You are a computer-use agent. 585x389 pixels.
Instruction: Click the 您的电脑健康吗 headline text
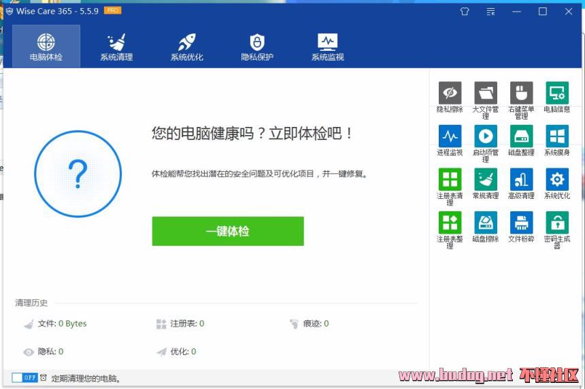pyautogui.click(x=252, y=133)
